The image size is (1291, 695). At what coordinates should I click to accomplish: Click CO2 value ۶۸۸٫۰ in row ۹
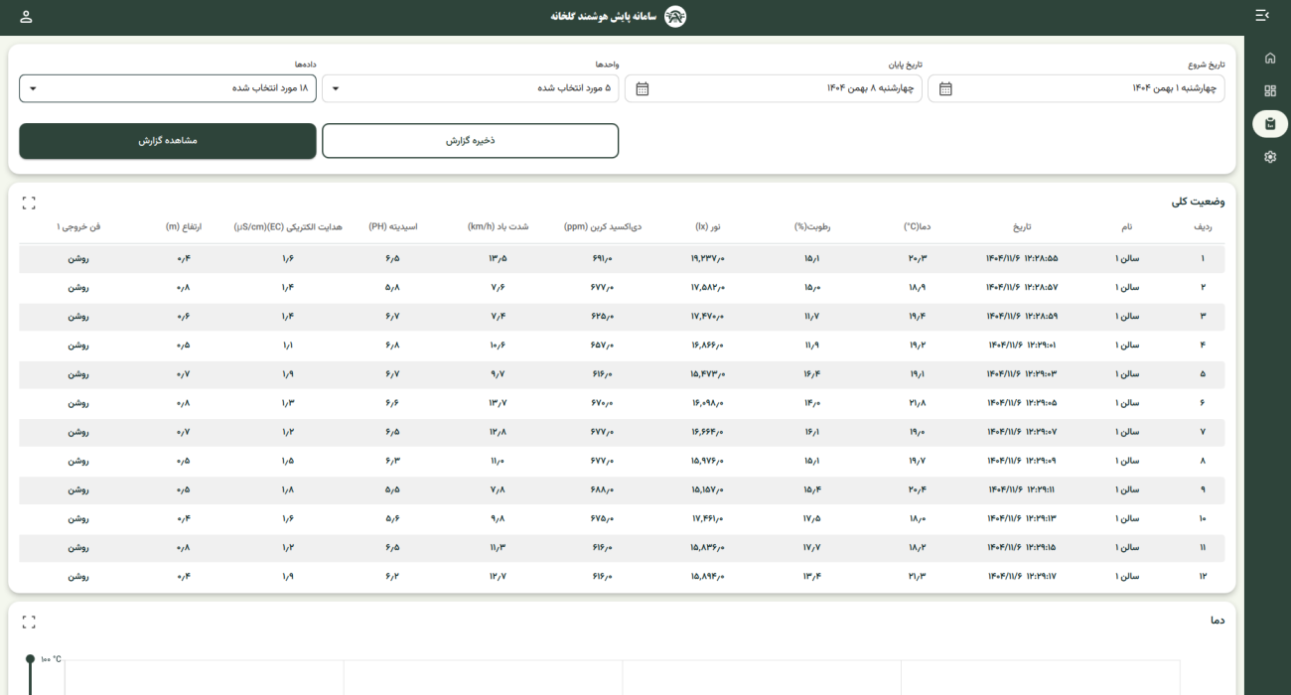pos(602,489)
